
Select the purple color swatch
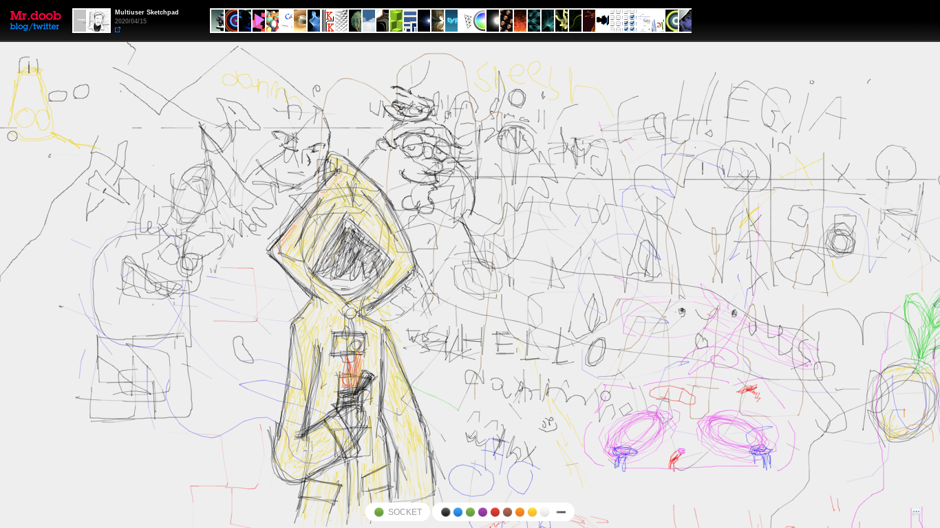tap(482, 512)
